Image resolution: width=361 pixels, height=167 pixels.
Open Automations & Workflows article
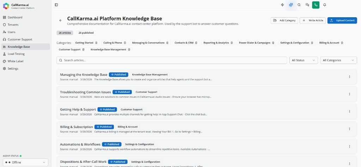point(80,144)
